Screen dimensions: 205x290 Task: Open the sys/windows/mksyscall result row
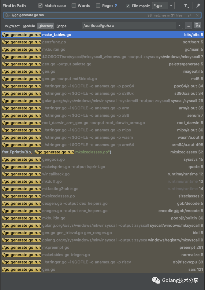coord(102,57)
